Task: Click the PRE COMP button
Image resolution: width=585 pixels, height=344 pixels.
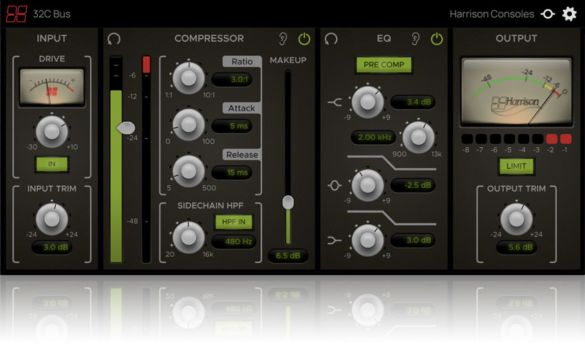Action: click(x=384, y=65)
